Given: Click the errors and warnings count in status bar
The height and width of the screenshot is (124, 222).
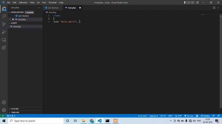Looking at the screenshot, I should click(x=11, y=116).
